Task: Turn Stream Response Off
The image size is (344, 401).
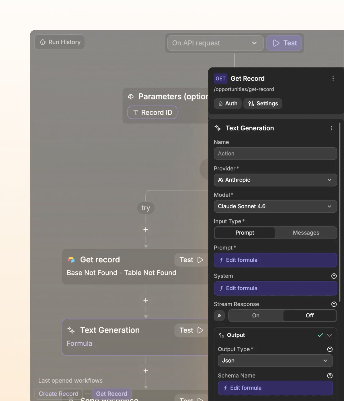Action: [310, 315]
